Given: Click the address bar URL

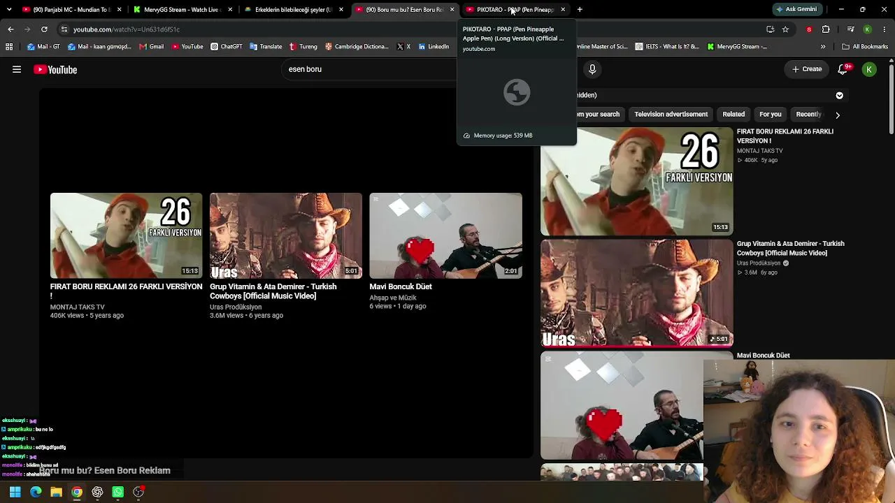Looking at the screenshot, I should coord(127,29).
